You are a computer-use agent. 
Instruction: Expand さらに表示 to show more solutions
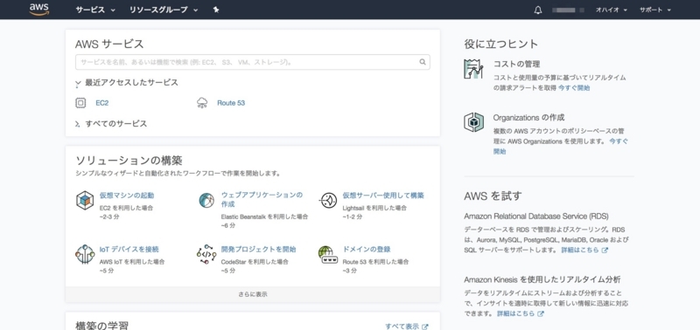(x=253, y=294)
